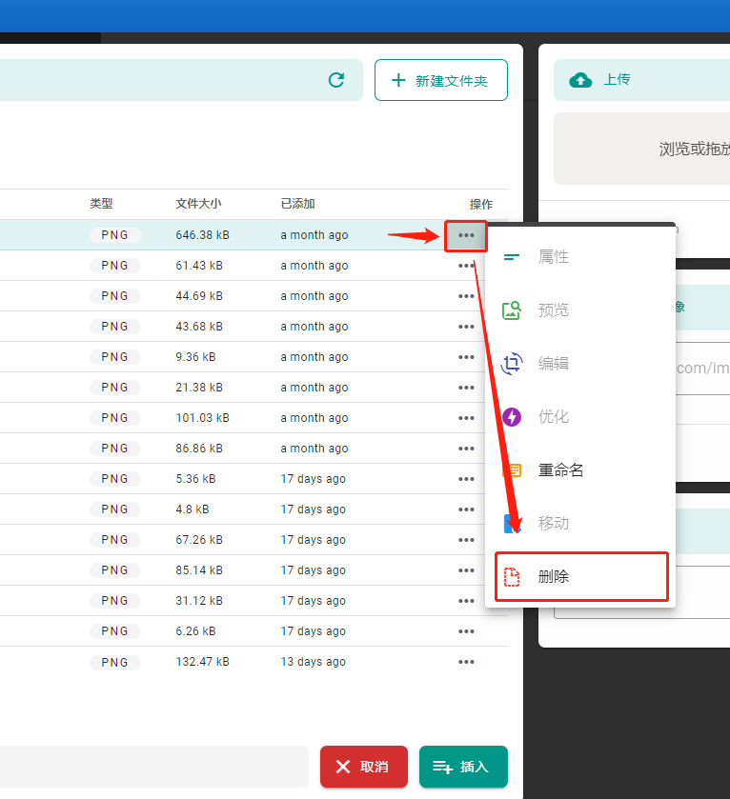Open actions menu for the 43.68 kB file
Screen dimensions: 730x799
[x=466, y=327]
